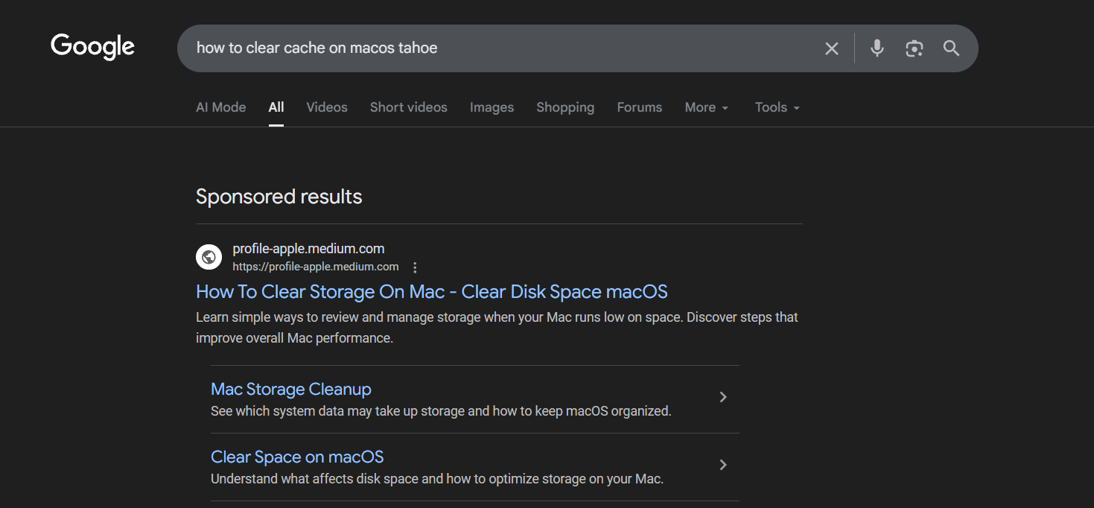Image resolution: width=1094 pixels, height=508 pixels.
Task: Expand the More search filters dropdown
Action: coord(706,107)
